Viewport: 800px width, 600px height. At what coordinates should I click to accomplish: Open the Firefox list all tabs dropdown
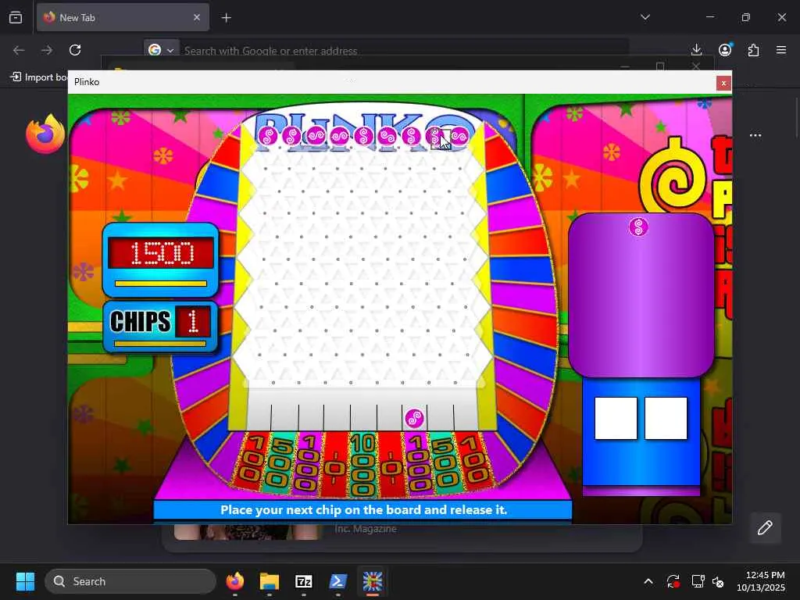click(645, 17)
